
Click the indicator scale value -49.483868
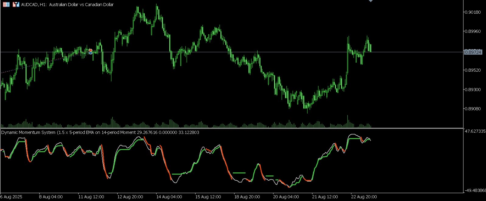point(474,190)
